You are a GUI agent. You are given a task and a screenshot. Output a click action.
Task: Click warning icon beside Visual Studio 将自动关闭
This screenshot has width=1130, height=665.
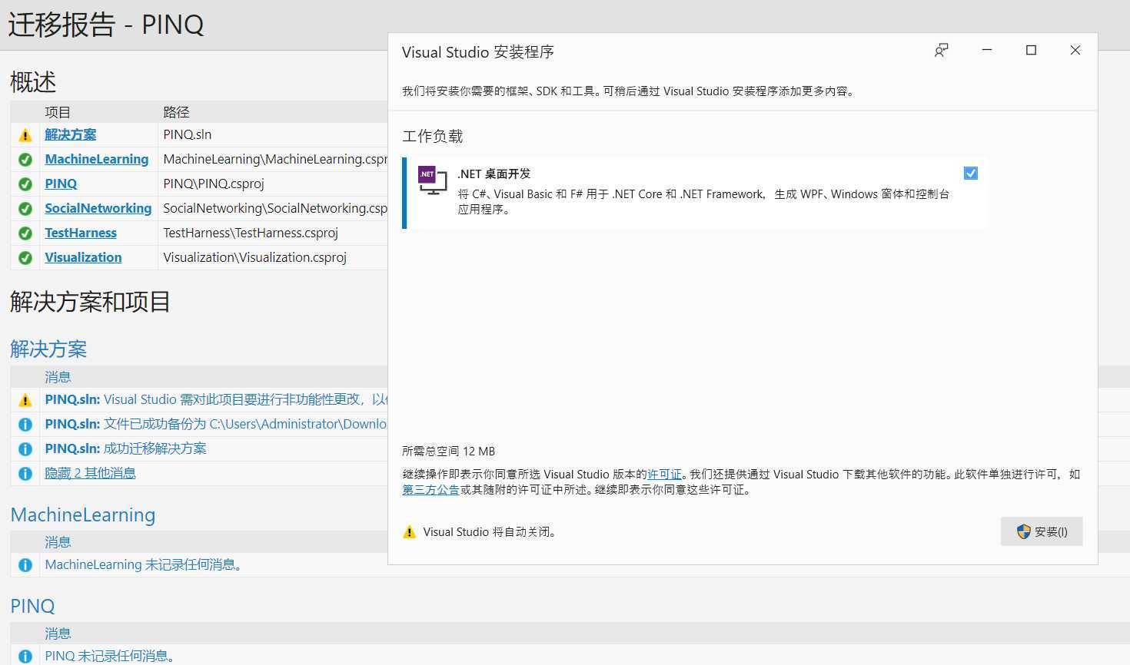point(410,532)
